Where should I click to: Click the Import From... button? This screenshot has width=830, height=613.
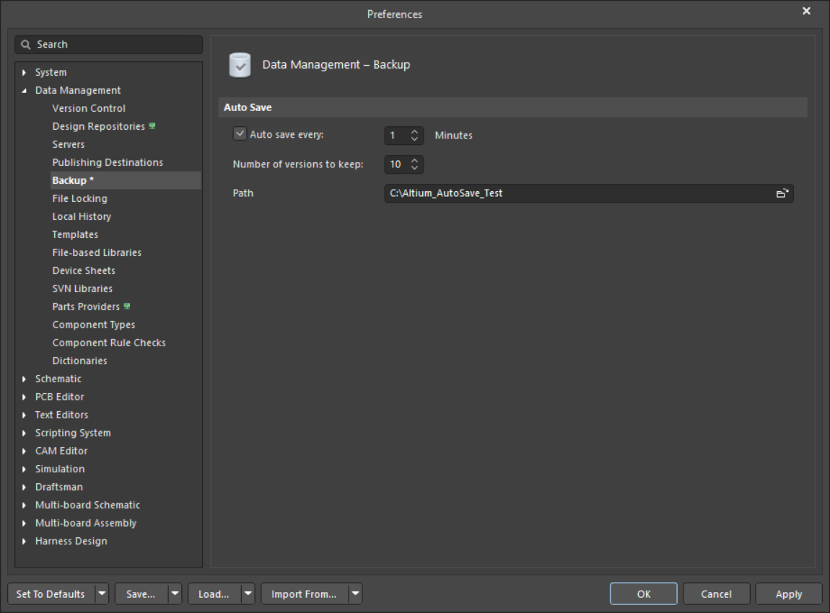click(x=305, y=594)
